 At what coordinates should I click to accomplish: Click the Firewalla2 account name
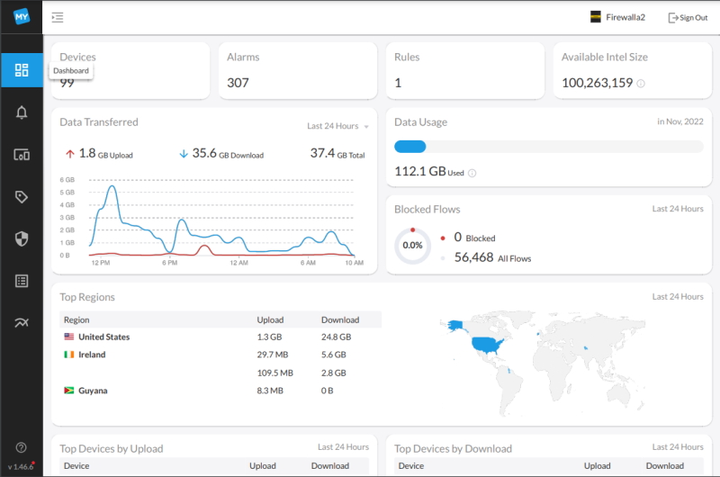625,17
